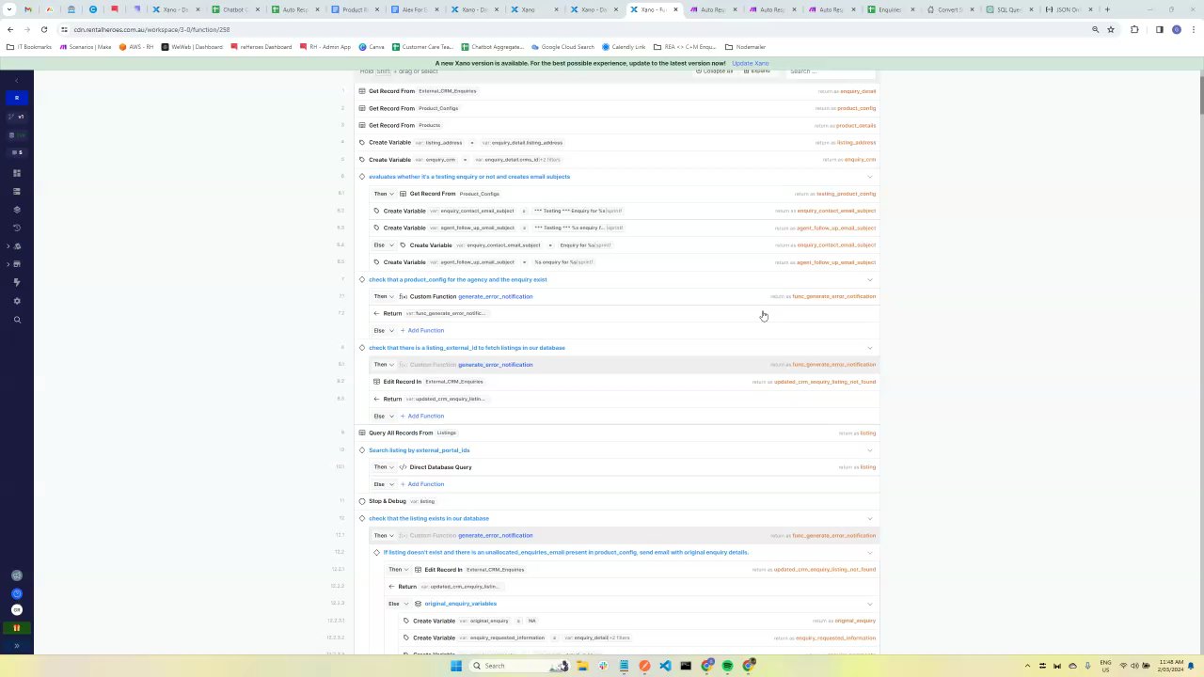
Task: Open generate_error_notification function under product_config check
Action: pyautogui.click(x=495, y=296)
